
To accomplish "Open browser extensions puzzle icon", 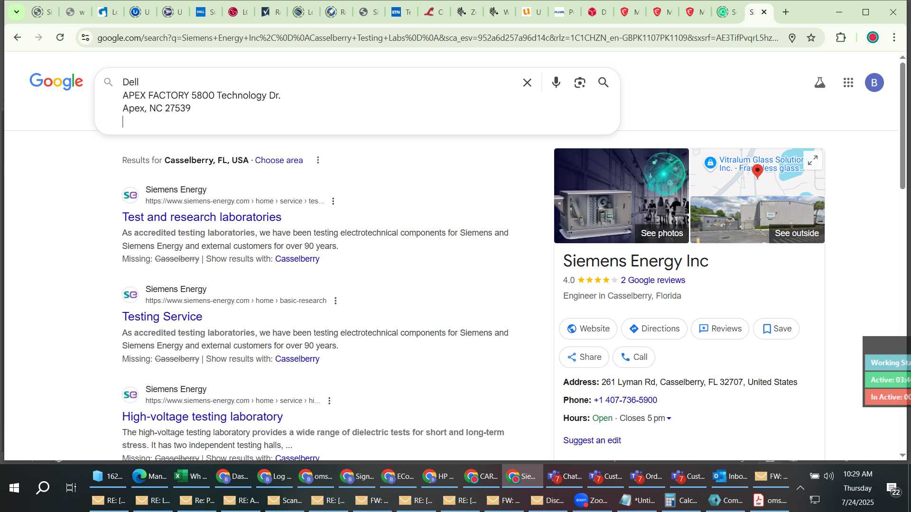I will [x=841, y=37].
